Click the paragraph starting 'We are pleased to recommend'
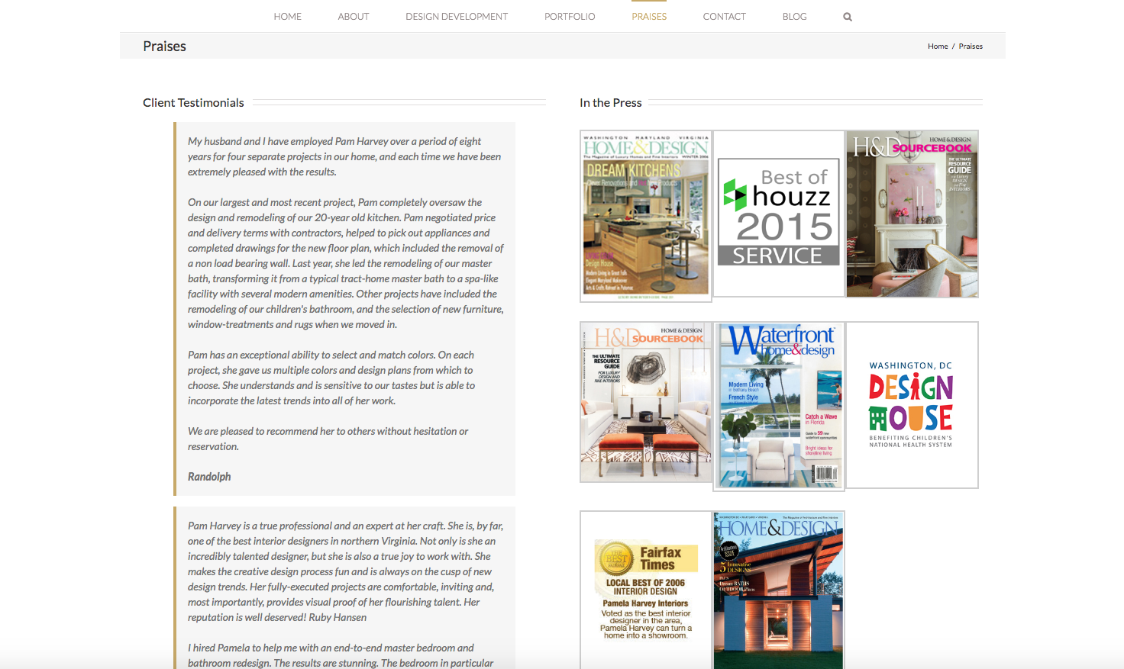1124x669 pixels. tap(328, 439)
